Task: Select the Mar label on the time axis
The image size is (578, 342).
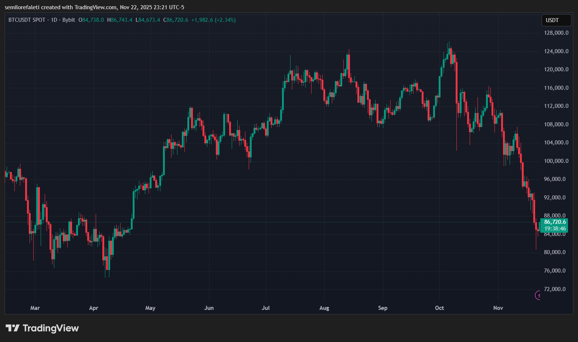Action: pyautogui.click(x=35, y=308)
